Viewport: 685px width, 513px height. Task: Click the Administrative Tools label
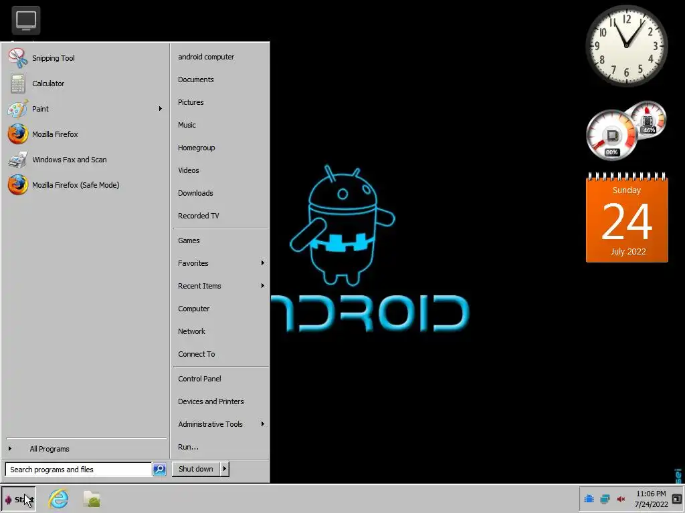tap(210, 424)
